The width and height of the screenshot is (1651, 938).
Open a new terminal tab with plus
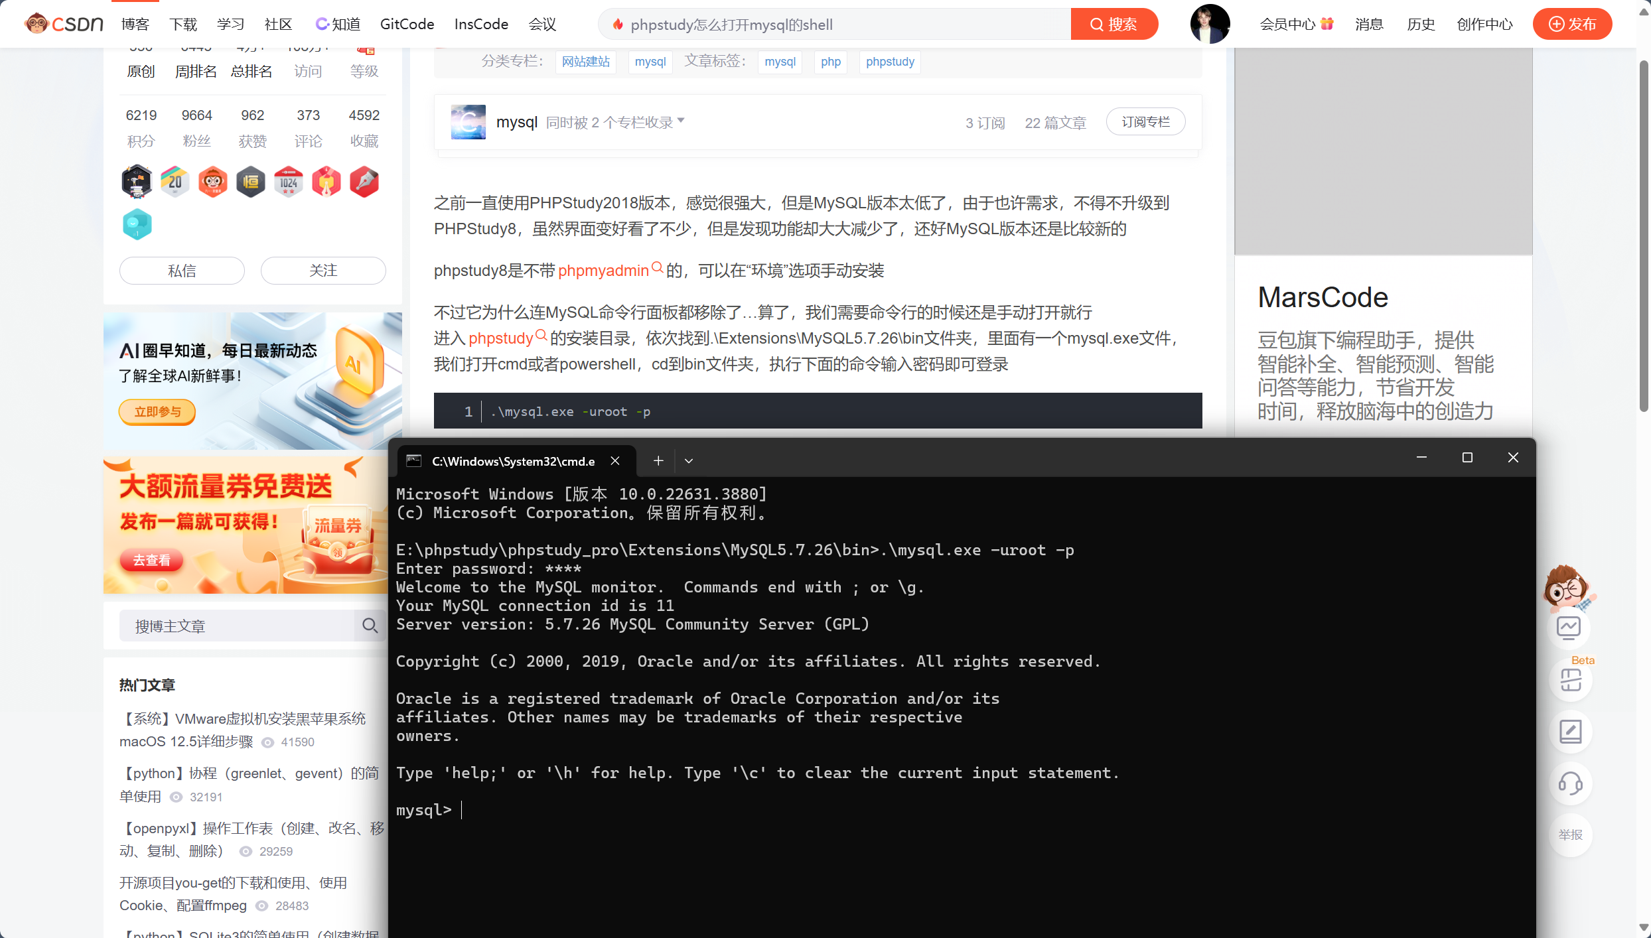658,460
